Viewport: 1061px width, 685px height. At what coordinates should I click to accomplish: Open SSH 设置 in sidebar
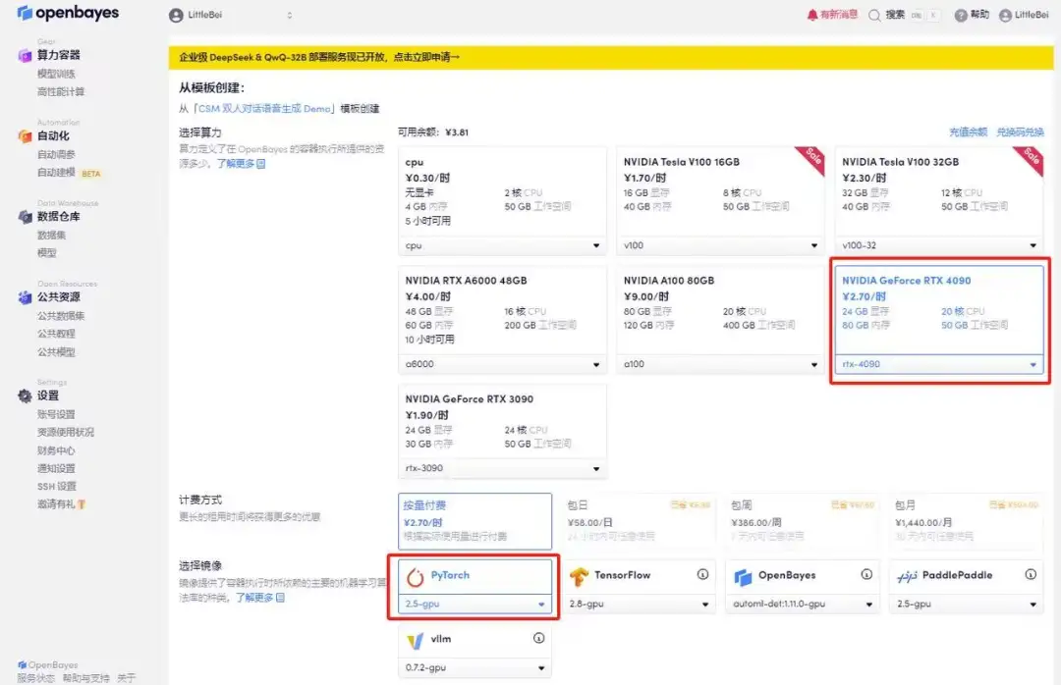coord(57,486)
